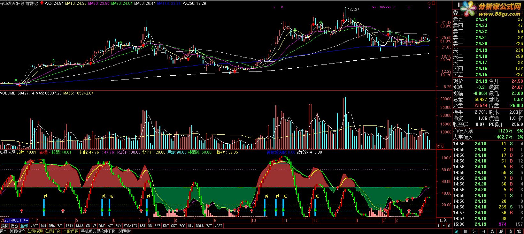524x234 pixels.
Task: Select the VR indicator tab
Action: click(95, 226)
